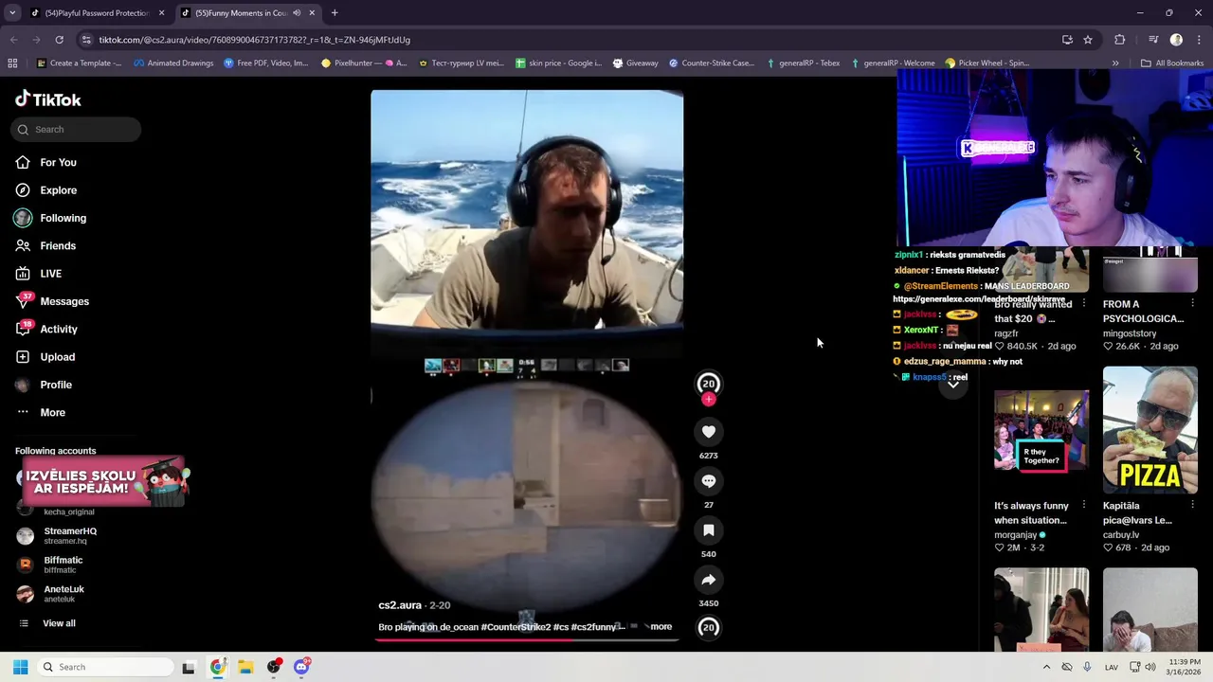This screenshot has height=682, width=1213.
Task: Open Discord from the taskbar
Action: point(301,667)
